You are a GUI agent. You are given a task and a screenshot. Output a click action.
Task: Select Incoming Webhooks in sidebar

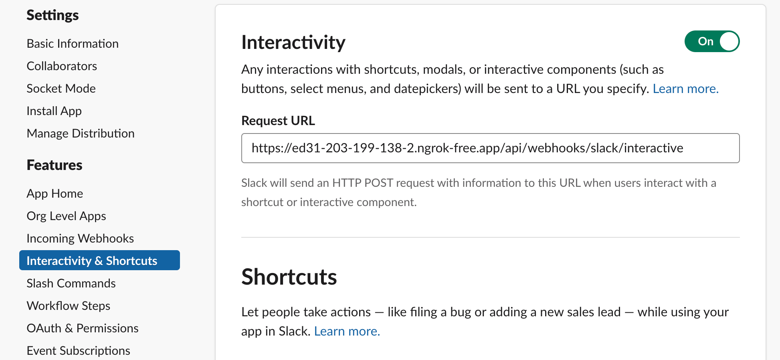tap(80, 239)
